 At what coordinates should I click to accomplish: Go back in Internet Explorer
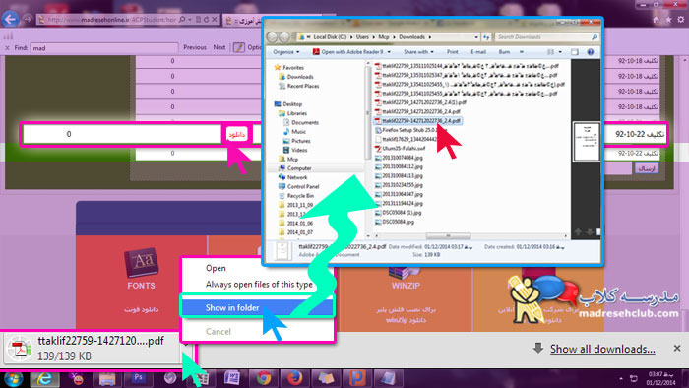click(x=10, y=19)
